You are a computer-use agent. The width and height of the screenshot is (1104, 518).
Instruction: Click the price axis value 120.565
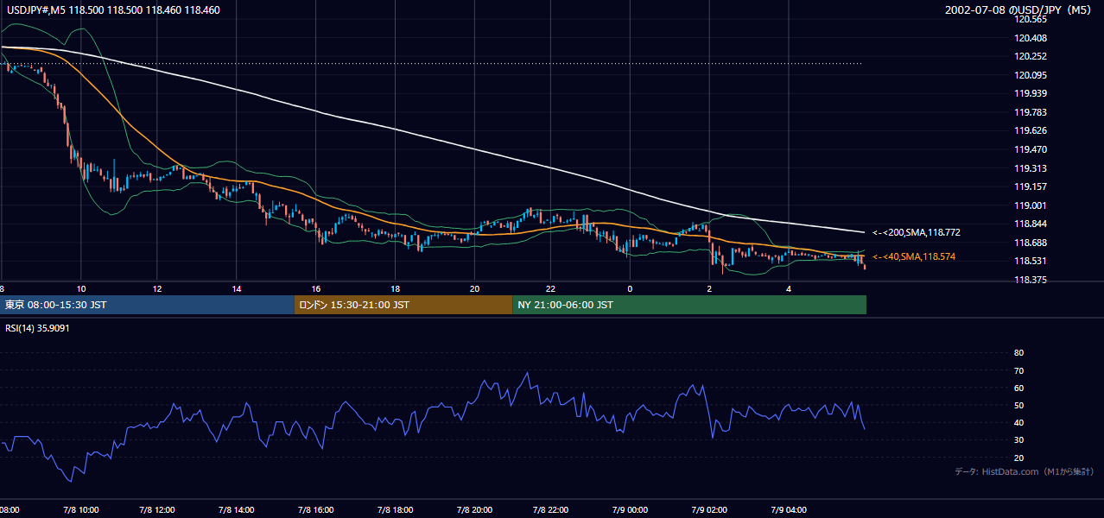1031,19
